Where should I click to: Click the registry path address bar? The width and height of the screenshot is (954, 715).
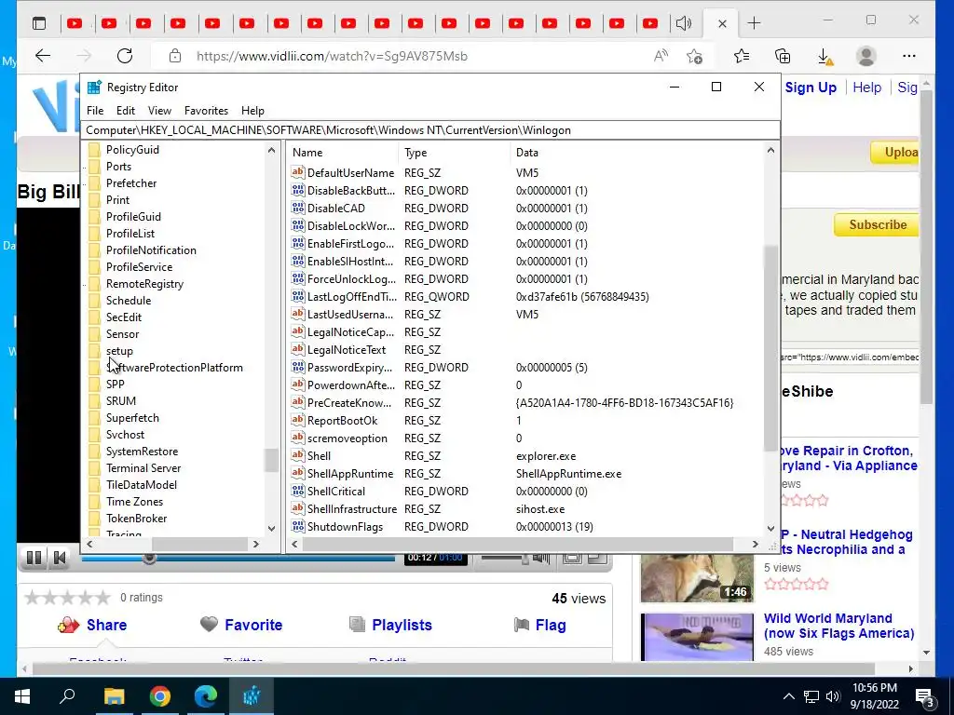429,130
